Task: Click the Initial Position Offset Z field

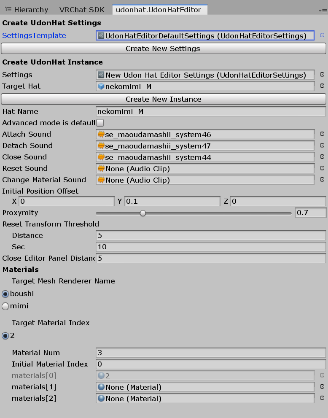Action: pos(278,201)
